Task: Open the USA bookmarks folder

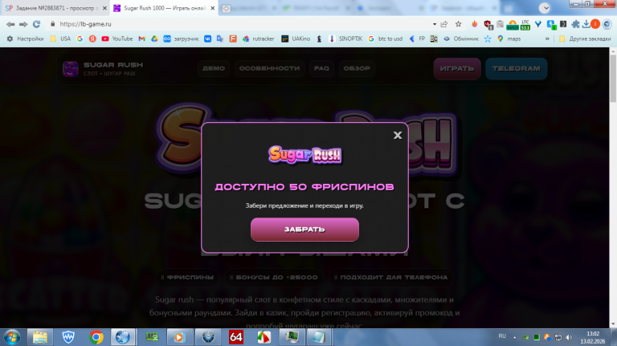Action: (x=60, y=39)
